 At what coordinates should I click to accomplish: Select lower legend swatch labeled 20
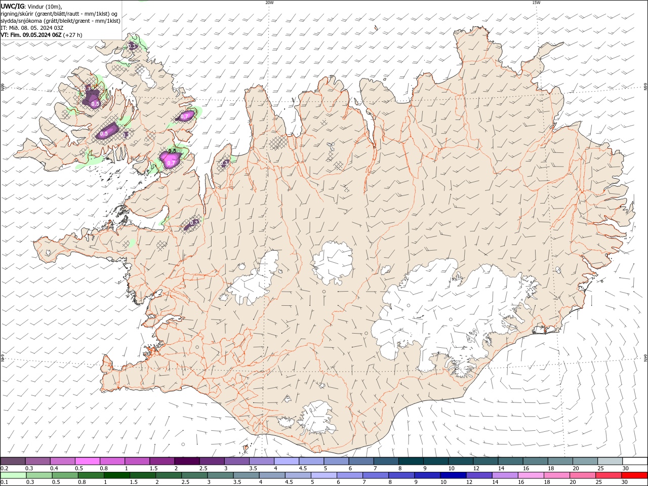[x=582, y=475]
